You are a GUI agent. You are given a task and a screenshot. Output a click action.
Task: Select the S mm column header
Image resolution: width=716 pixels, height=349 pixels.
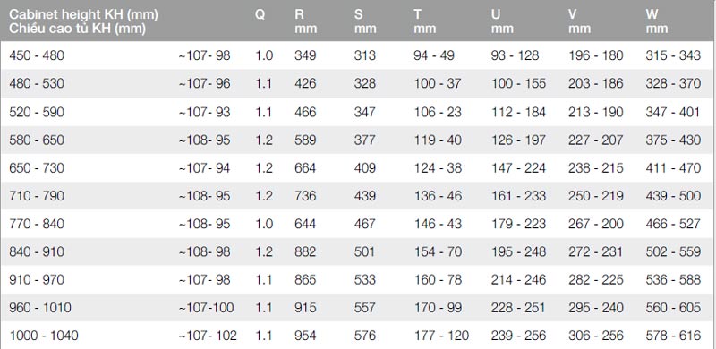click(365, 21)
